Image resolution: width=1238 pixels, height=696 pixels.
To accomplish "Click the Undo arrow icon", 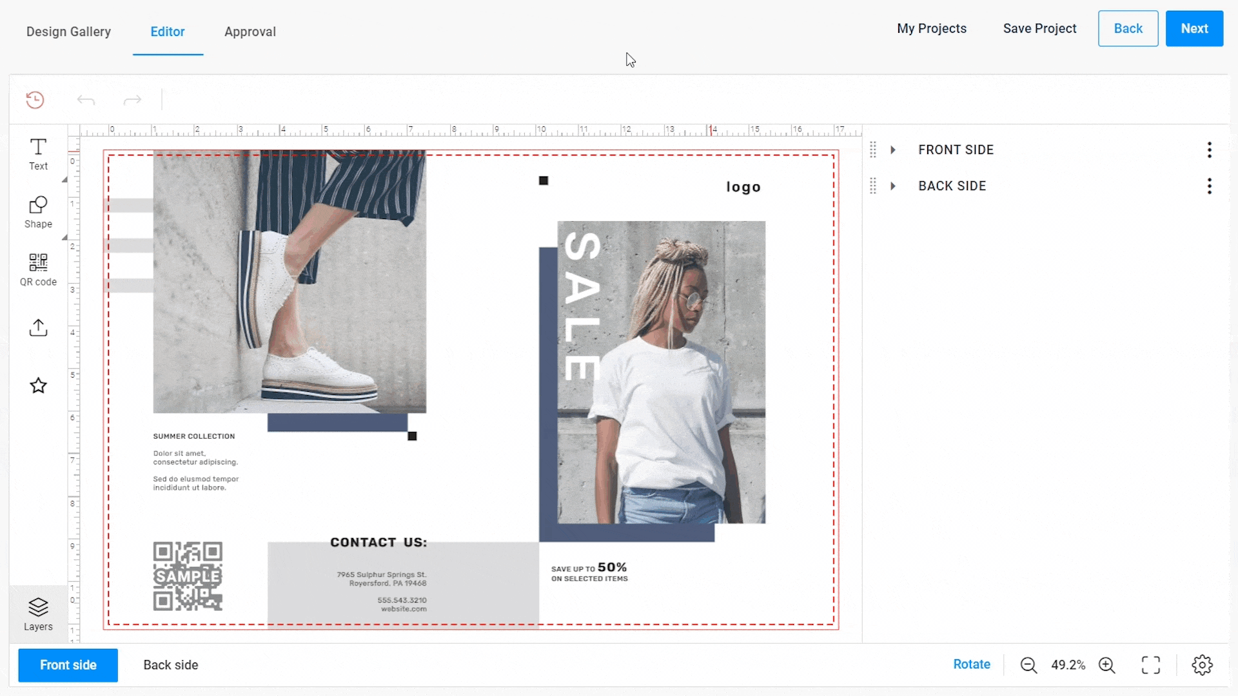I will click(x=85, y=99).
